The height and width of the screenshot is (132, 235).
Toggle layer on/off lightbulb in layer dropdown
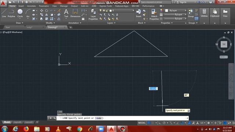coord(100,11)
